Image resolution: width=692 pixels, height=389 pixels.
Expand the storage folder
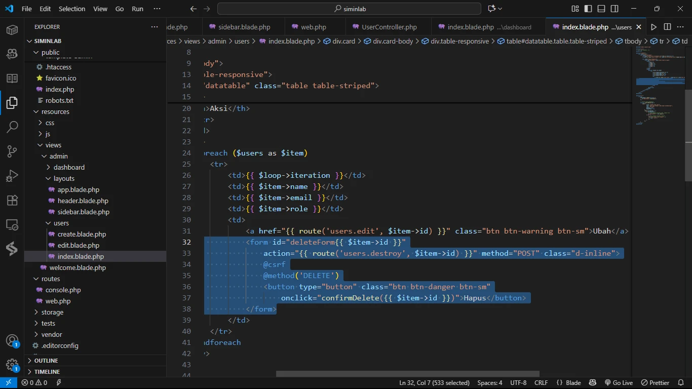(x=52, y=312)
